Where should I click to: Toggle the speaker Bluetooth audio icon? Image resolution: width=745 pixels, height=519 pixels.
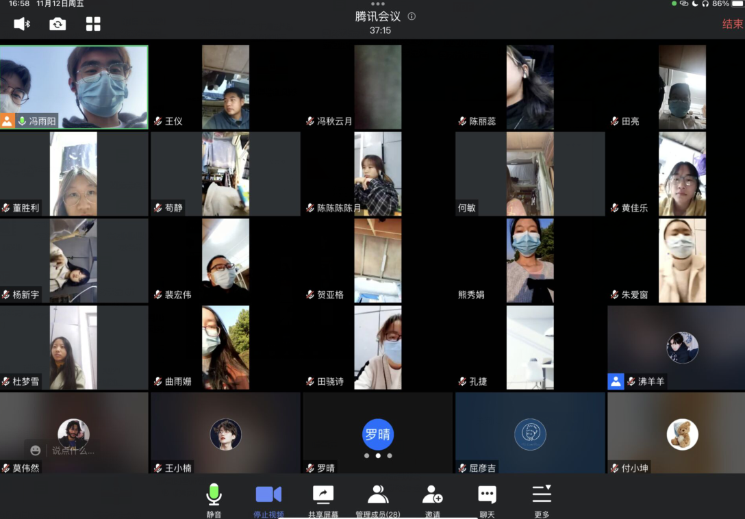(x=22, y=24)
